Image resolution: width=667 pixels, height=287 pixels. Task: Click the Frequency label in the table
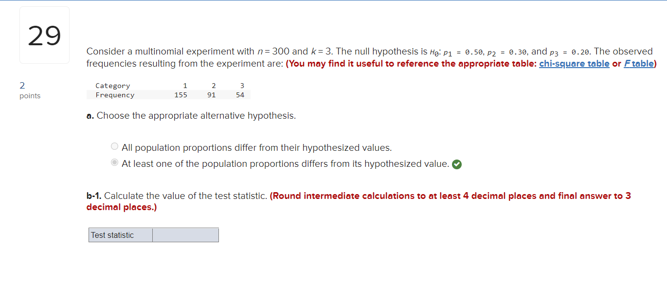pos(115,95)
